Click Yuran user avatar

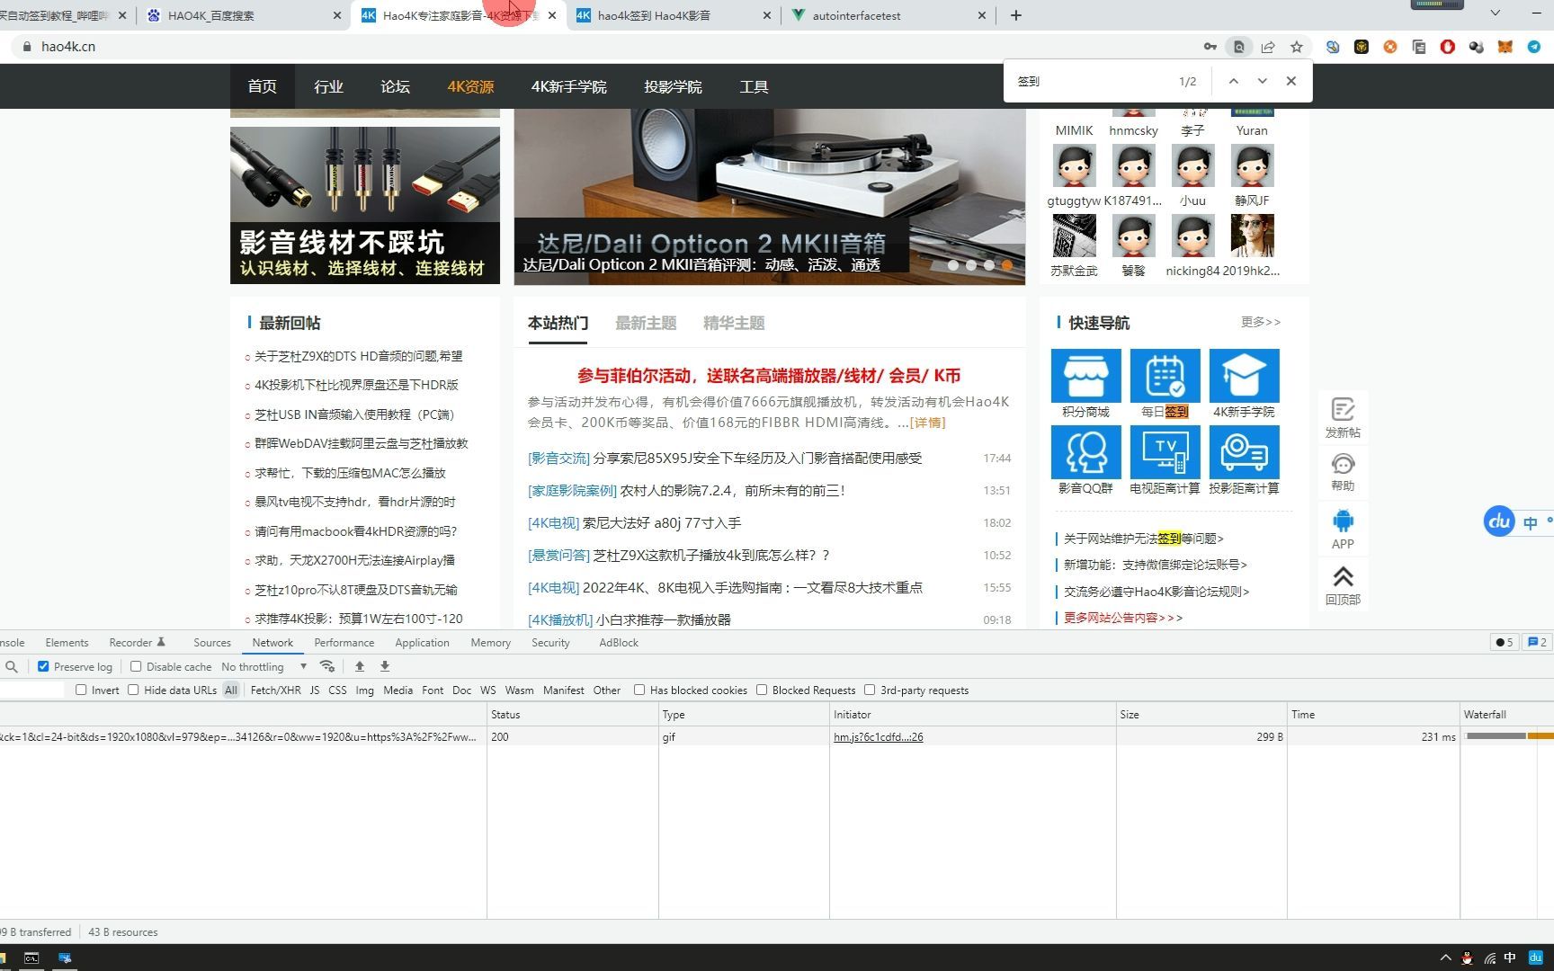(1252, 111)
